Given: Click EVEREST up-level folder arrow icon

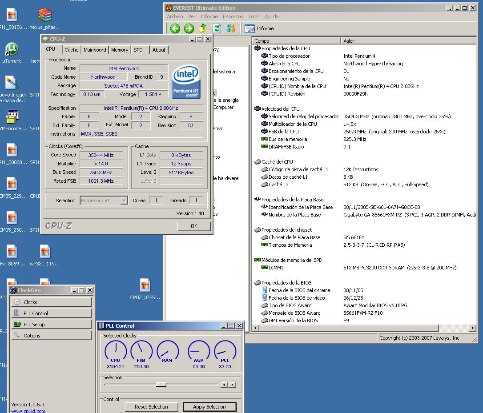Looking at the screenshot, I should point(203,28).
